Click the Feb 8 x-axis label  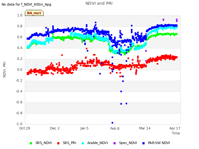pos(115,129)
